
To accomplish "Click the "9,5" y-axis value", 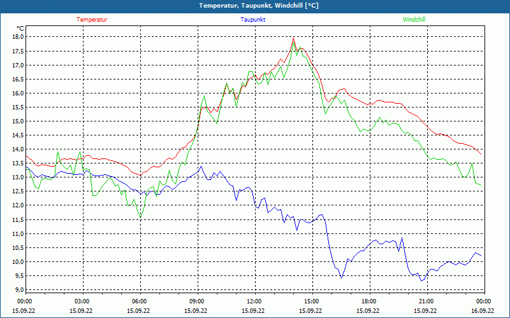I will [19, 276].
